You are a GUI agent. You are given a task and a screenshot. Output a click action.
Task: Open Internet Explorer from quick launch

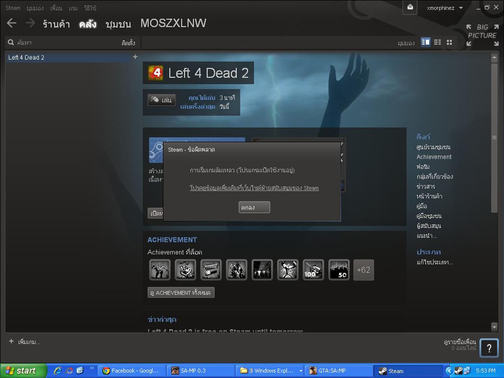point(58,371)
